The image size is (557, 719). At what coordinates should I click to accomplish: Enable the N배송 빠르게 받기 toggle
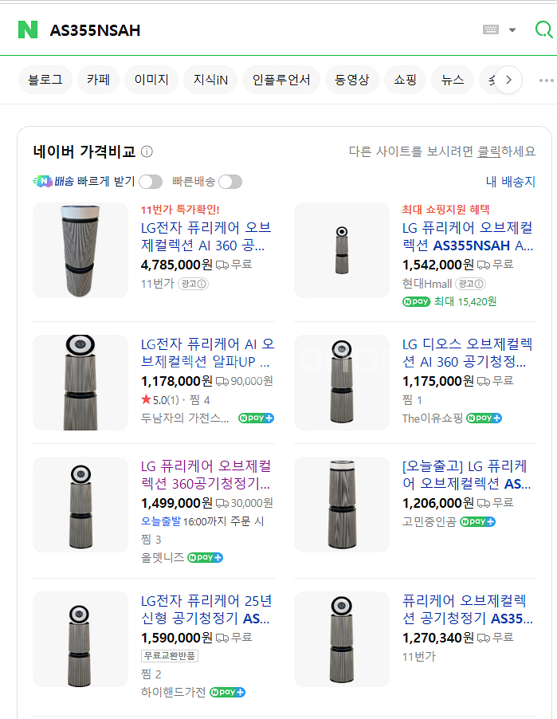pos(151,182)
